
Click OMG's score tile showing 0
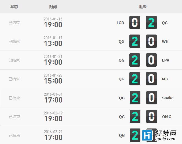[x=152, y=117]
